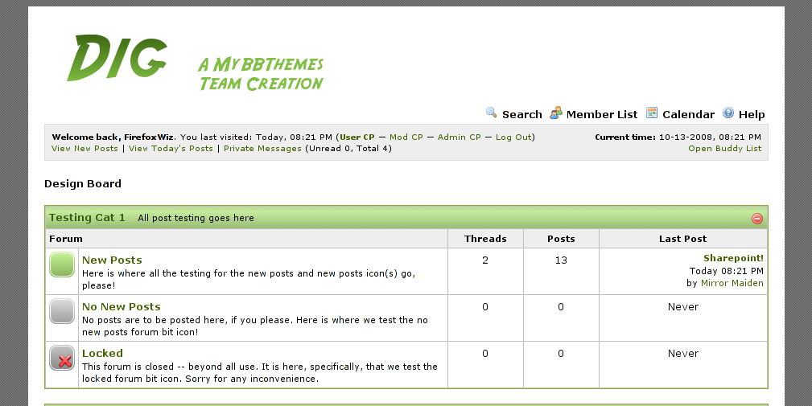
Task: Open the No New Posts forum
Action: 122,306
